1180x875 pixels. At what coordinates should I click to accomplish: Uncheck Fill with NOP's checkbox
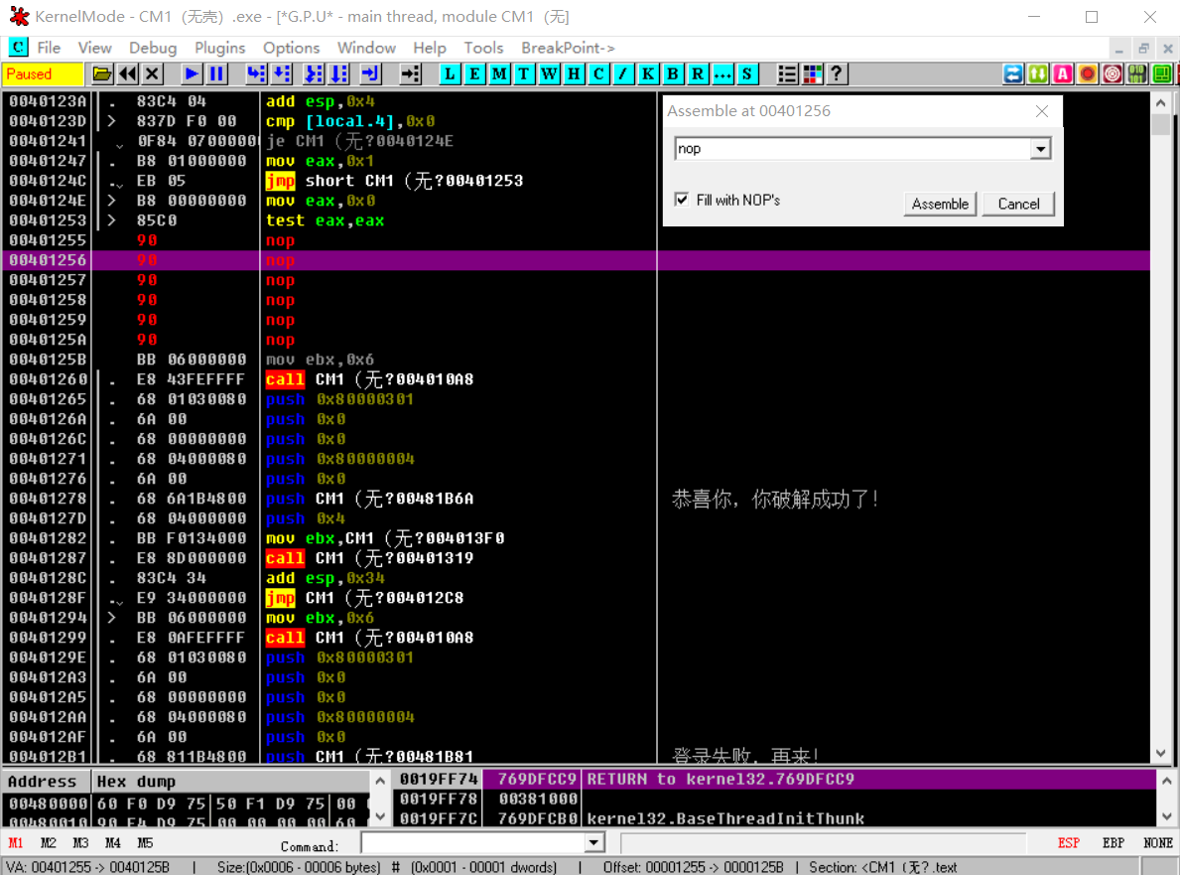point(682,200)
